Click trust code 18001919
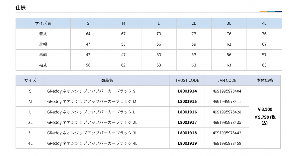295x156 pixels. coord(187,143)
